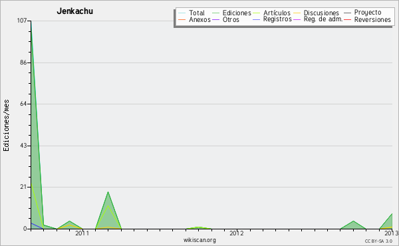Click the x-axis label 2013
The height and width of the screenshot is (246, 399).
[x=392, y=233]
